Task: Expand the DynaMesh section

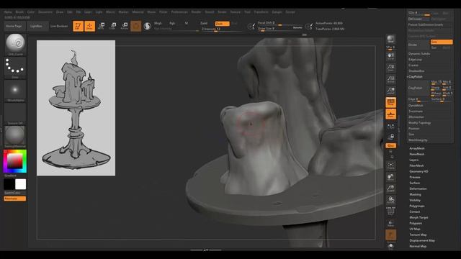Action: pyautogui.click(x=416, y=106)
